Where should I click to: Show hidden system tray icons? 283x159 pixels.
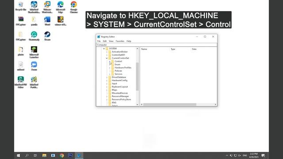(x=227, y=155)
